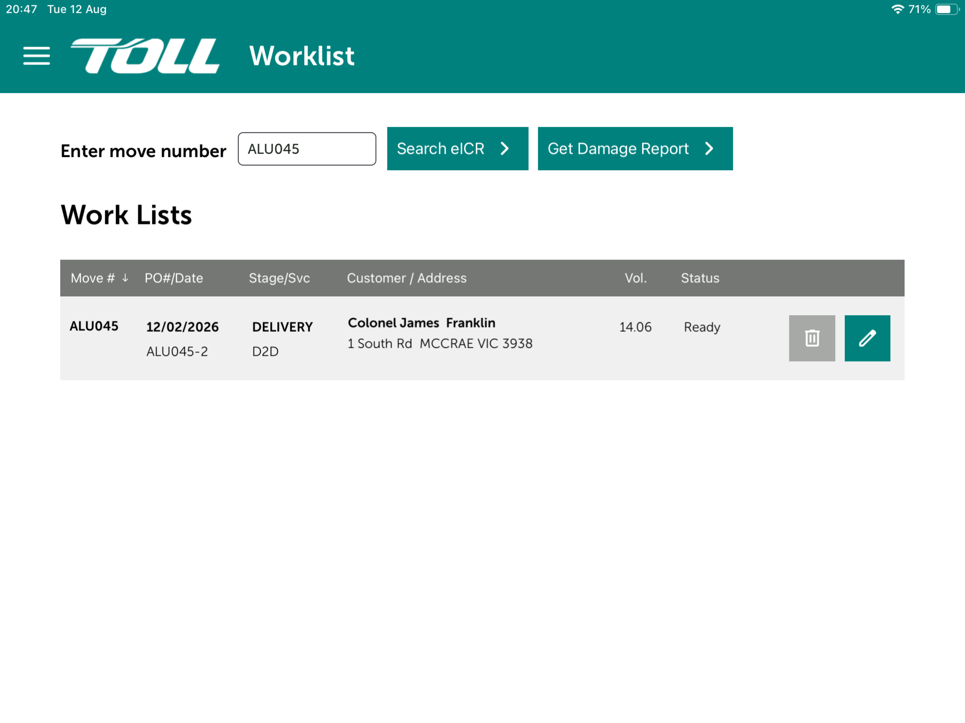Click the D2D service text
Viewport: 965px width, 723px height.
pyautogui.click(x=265, y=351)
